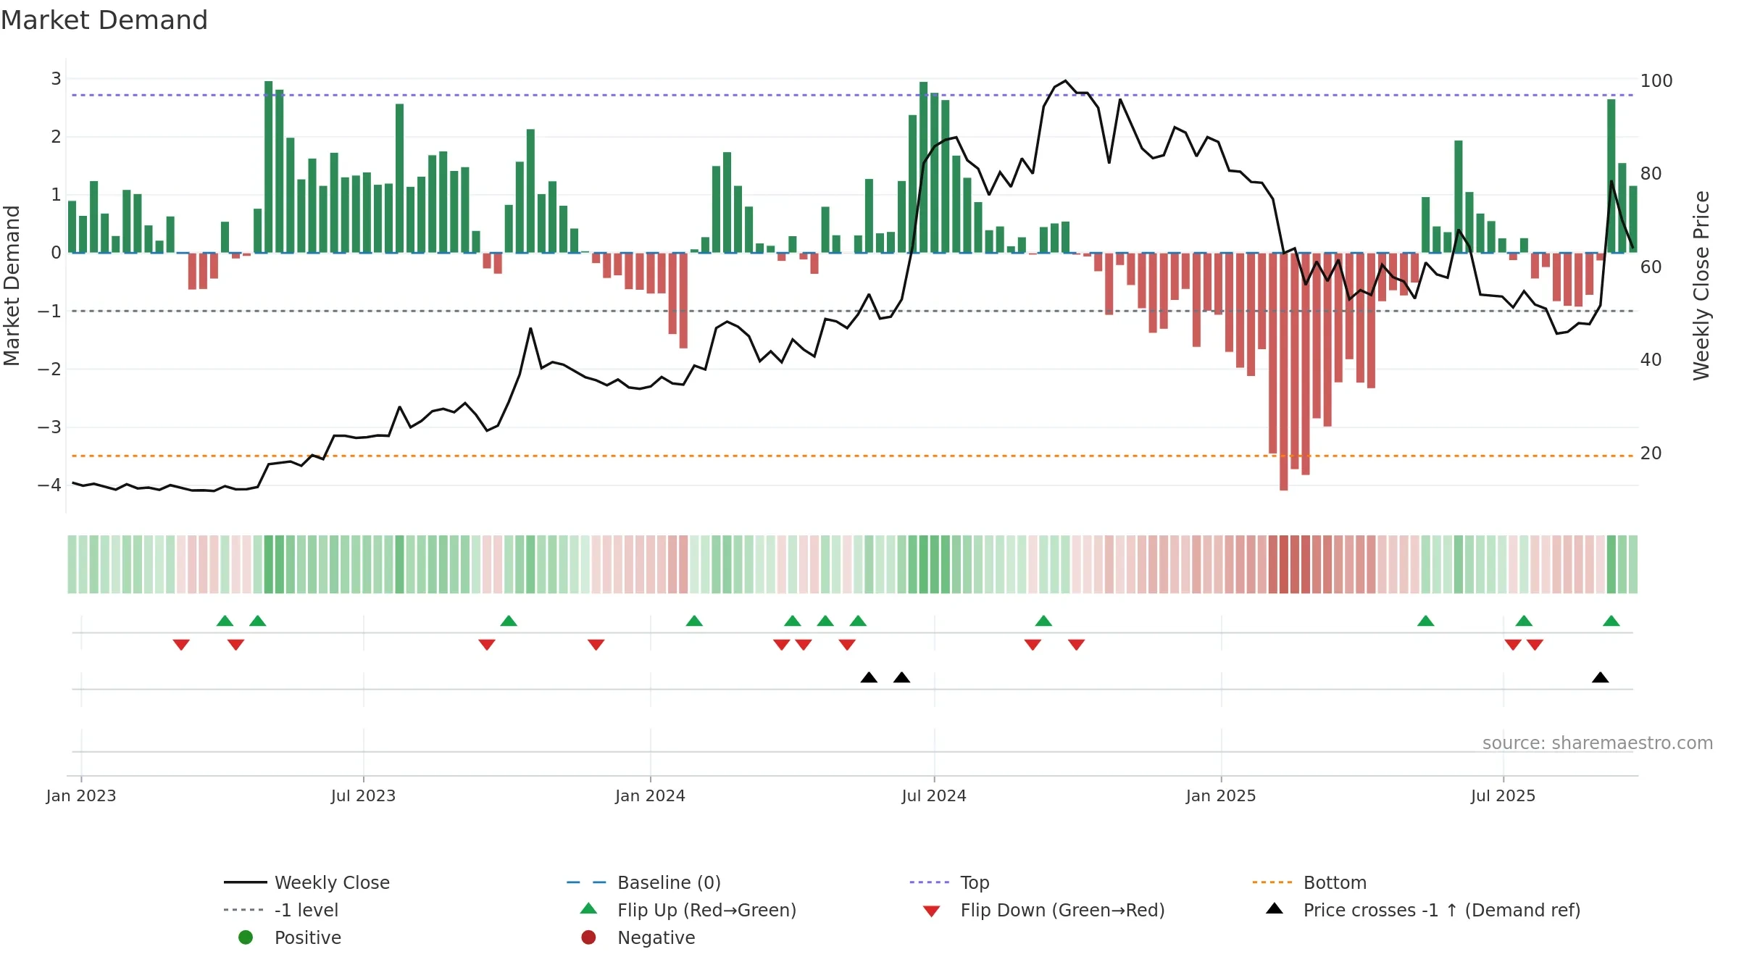Click the Jan 2025 axis label
The image size is (1739, 978).
pyautogui.click(x=1221, y=795)
